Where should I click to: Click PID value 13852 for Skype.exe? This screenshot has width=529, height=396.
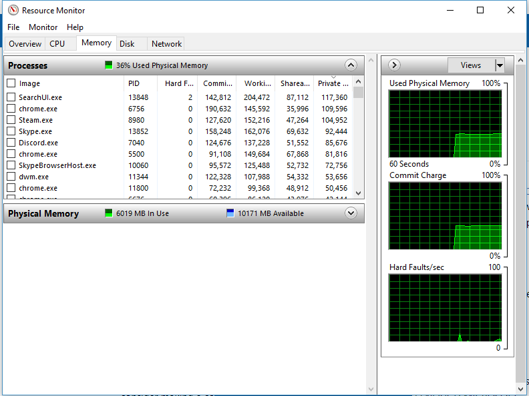[138, 131]
